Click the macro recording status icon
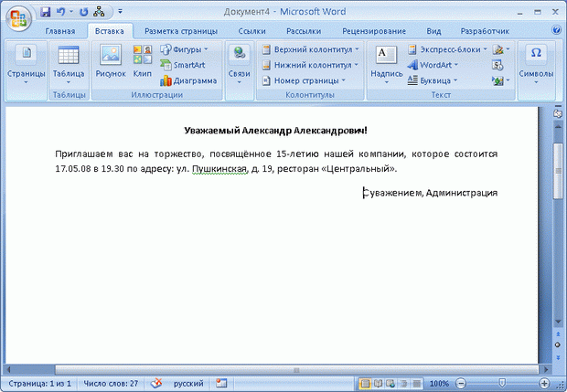 (221, 384)
